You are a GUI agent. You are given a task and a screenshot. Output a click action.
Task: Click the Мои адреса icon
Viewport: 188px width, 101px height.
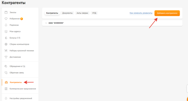6,31
